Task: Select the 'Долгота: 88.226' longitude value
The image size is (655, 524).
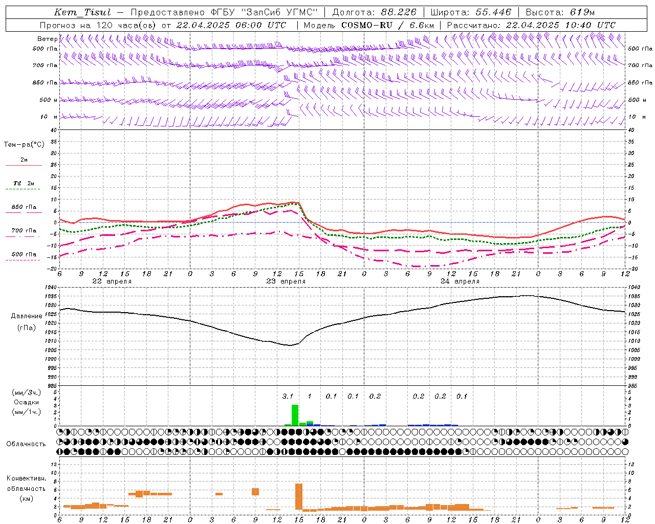Action: pos(375,12)
